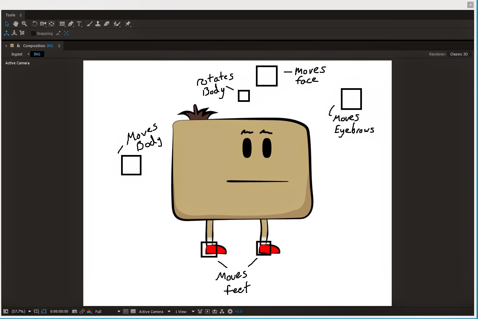Image resolution: width=478 pixels, height=319 pixels.
Task: Select the Clone Stamp tool
Action: tap(98, 24)
